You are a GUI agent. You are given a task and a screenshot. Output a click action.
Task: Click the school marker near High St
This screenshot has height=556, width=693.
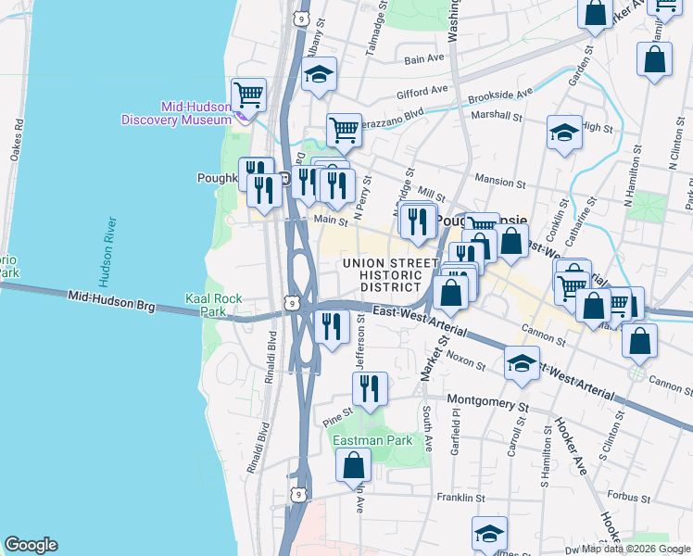[564, 133]
